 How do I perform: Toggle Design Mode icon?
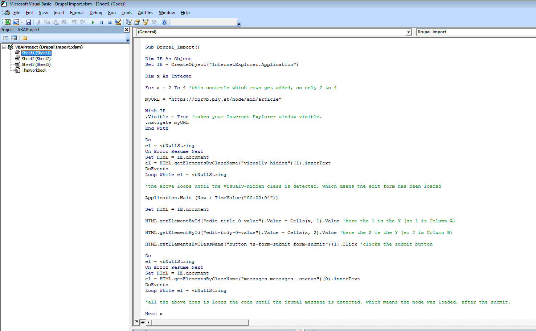118,22
